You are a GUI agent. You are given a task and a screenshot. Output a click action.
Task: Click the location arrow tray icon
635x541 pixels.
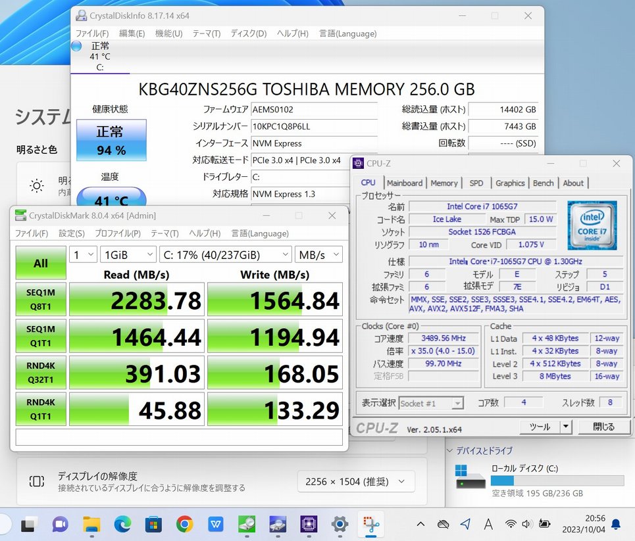click(x=466, y=525)
